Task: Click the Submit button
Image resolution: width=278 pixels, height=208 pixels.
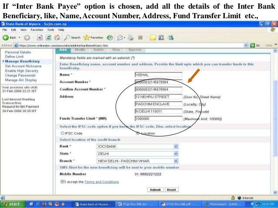Action: [155, 190]
